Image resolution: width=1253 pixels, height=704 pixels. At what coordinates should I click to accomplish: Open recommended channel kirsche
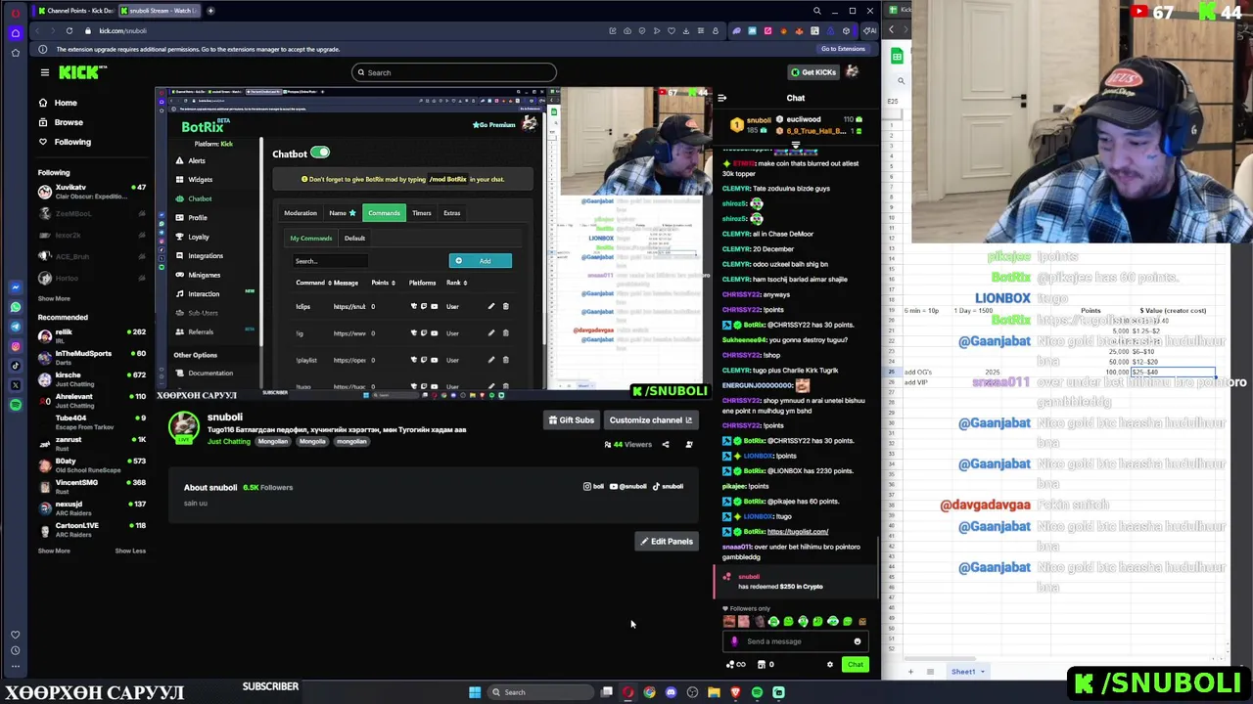pos(92,378)
